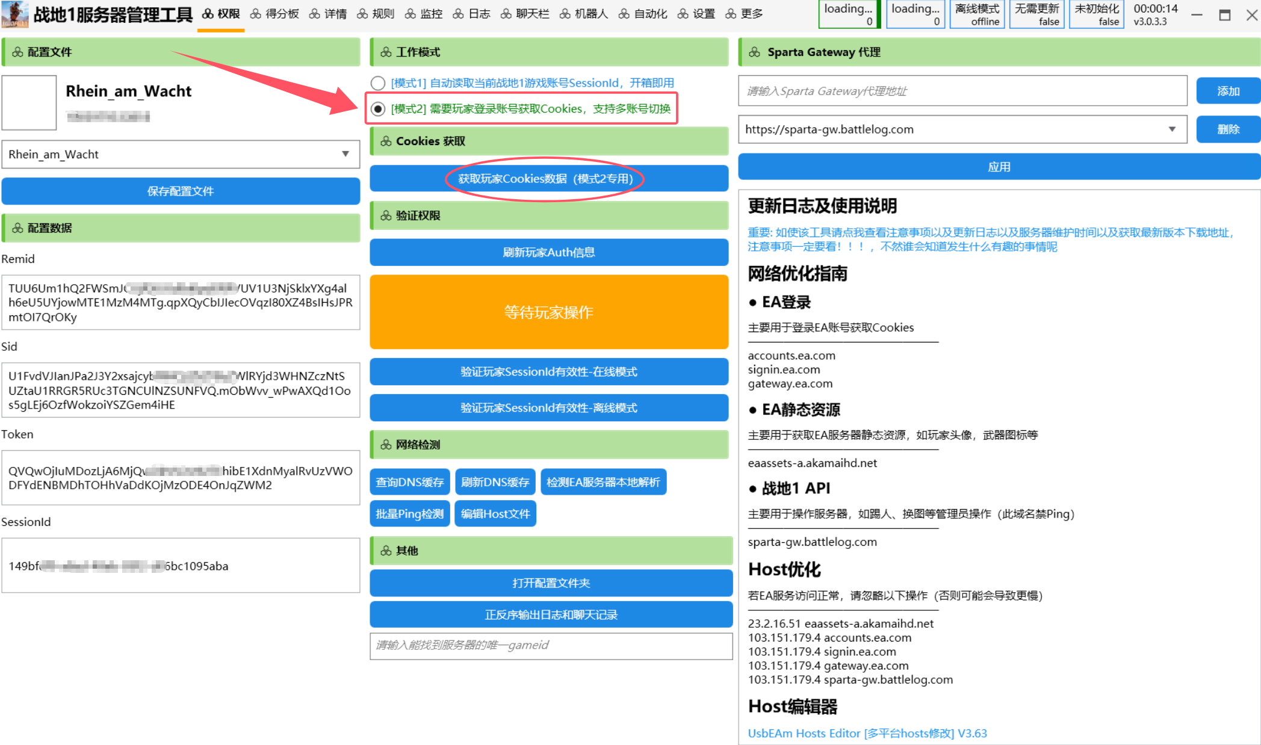The height and width of the screenshot is (745, 1261).
Task: Click the 无需更新 false status indicator
Action: tap(1036, 14)
